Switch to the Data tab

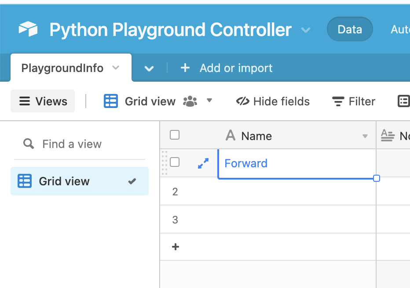[350, 29]
